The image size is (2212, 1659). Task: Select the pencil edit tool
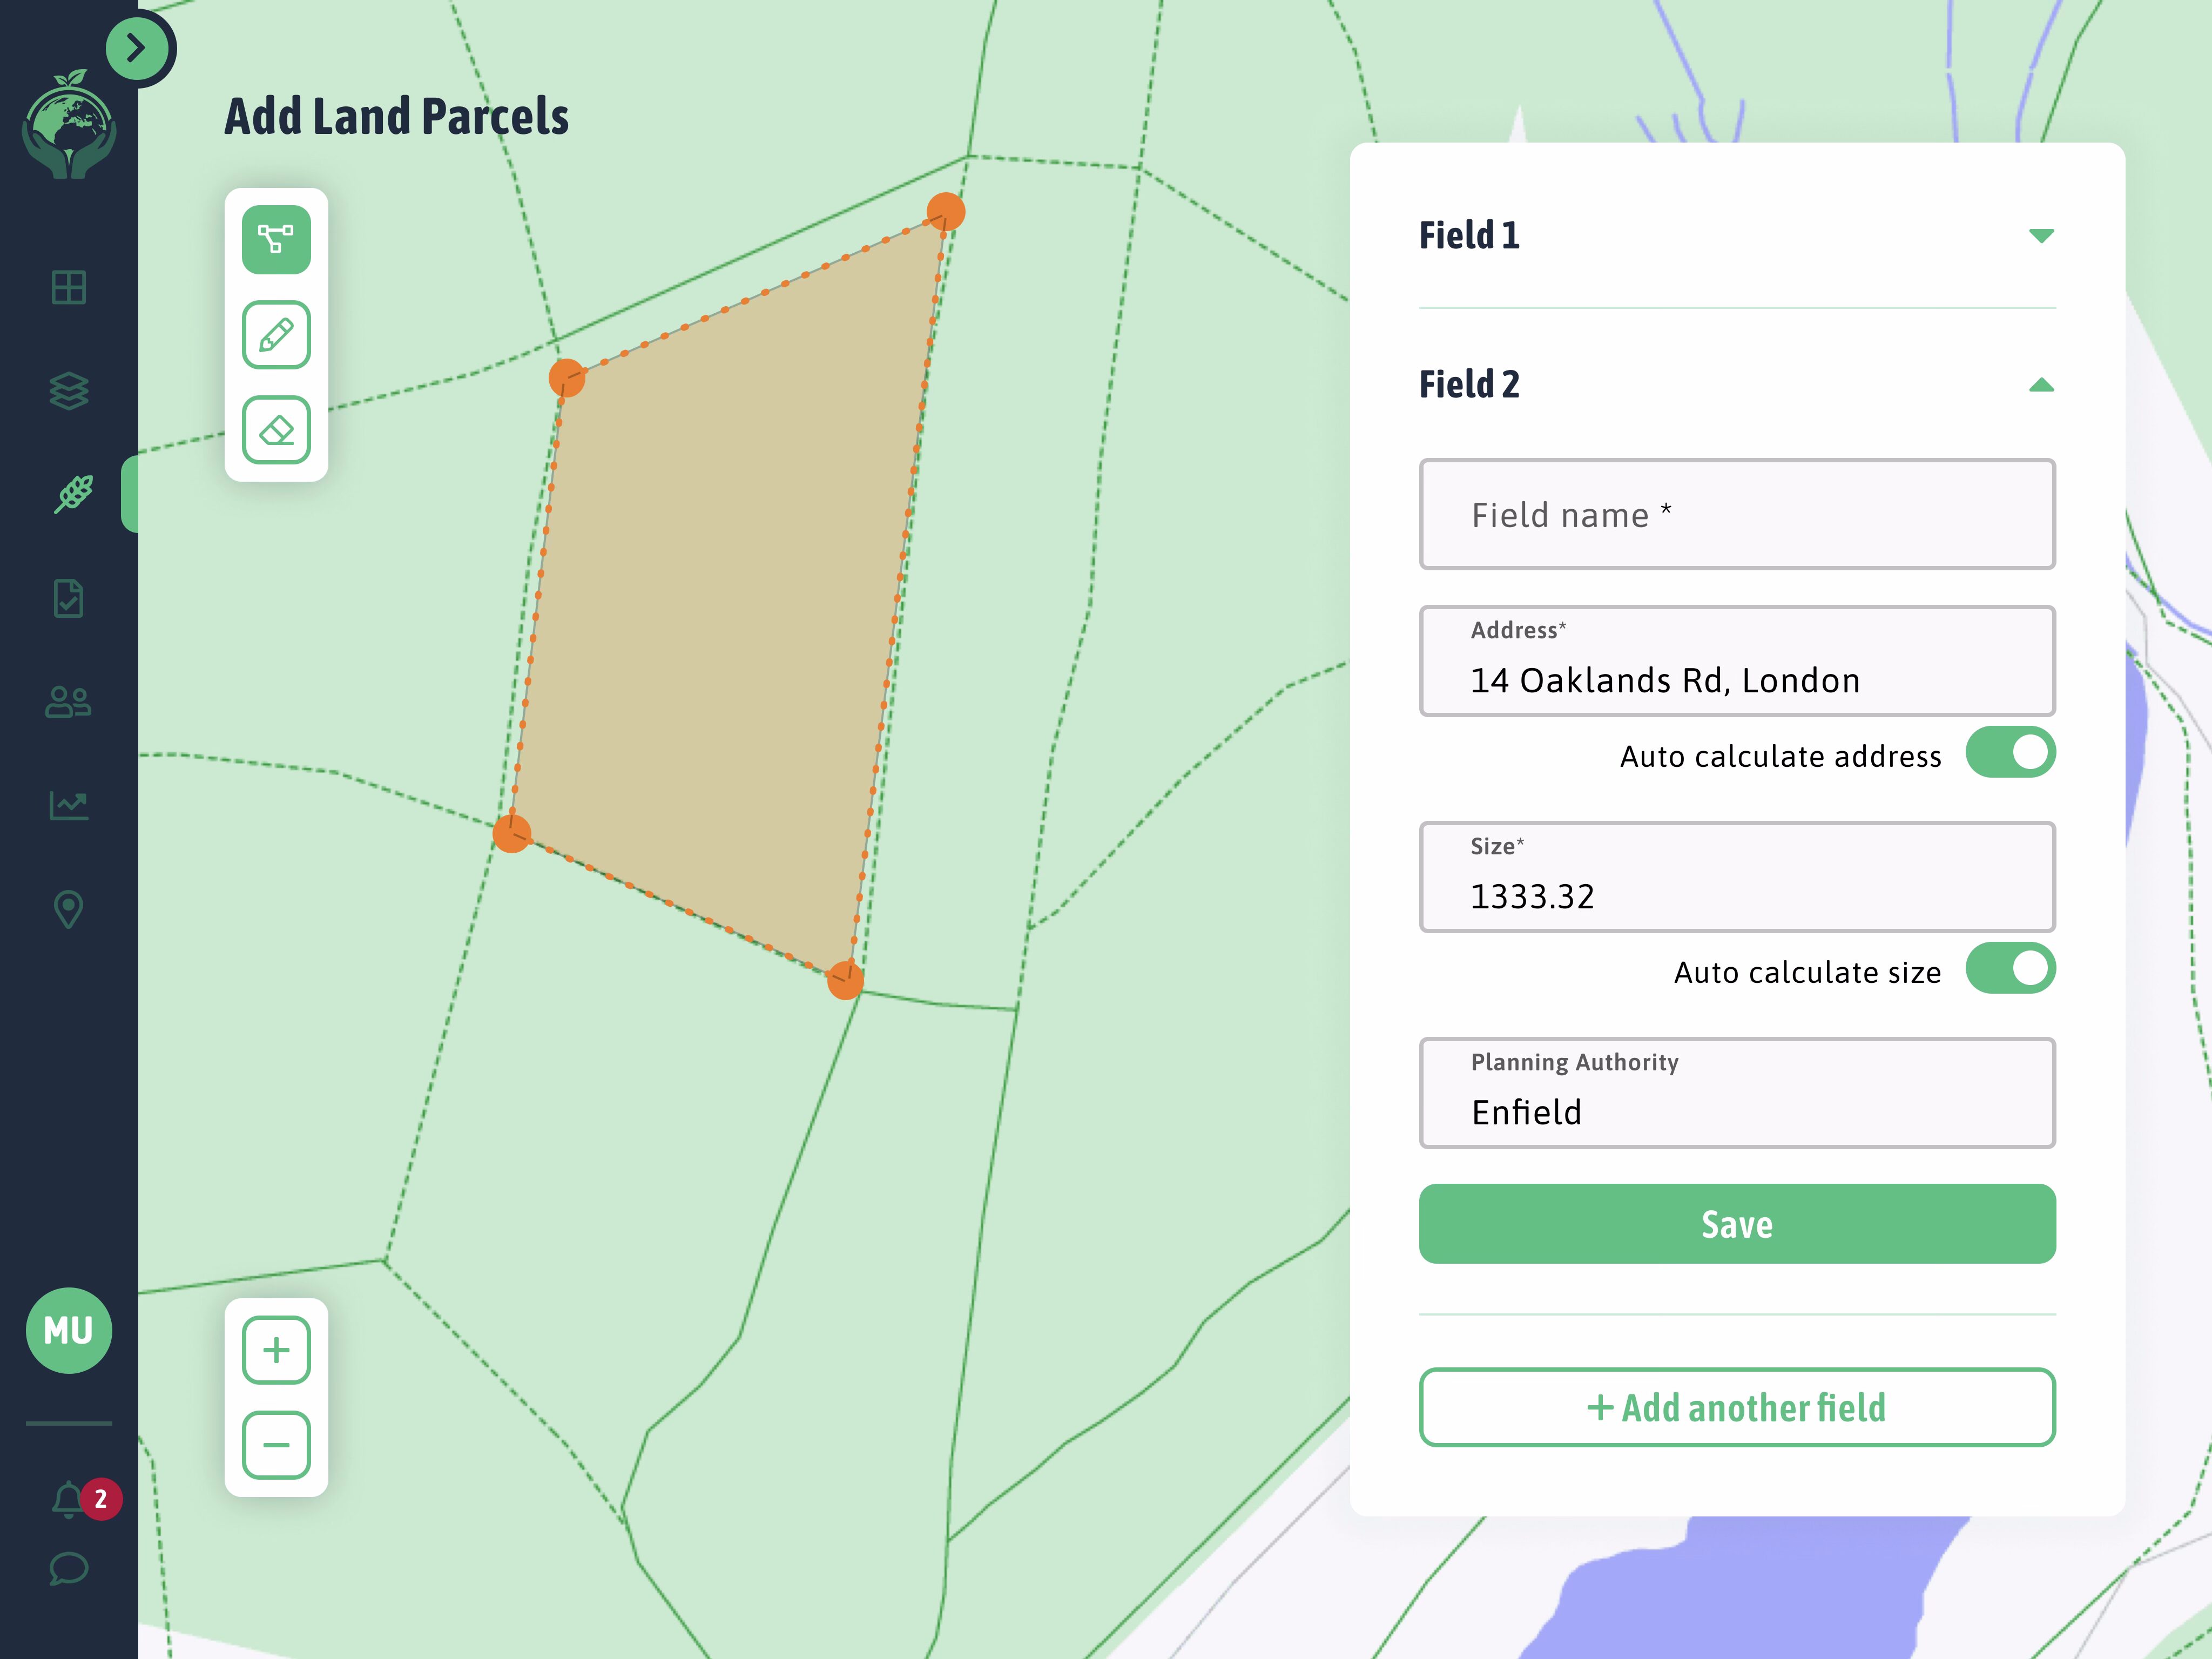pos(276,335)
